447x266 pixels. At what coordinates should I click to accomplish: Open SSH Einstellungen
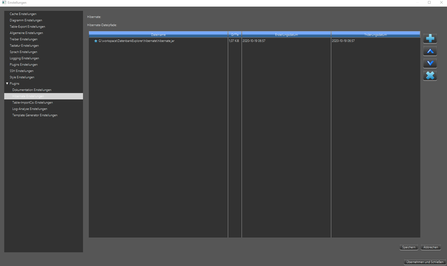pos(21,71)
